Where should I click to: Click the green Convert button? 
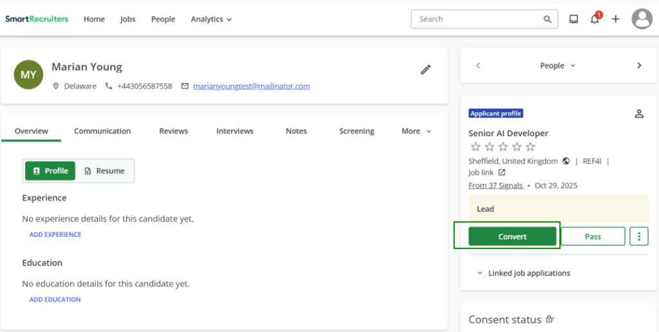click(512, 236)
